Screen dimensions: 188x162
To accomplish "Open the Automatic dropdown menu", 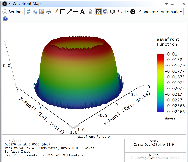I will (x=171, y=12).
